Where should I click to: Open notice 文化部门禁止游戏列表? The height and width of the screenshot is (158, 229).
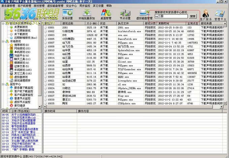click(x=25, y=141)
